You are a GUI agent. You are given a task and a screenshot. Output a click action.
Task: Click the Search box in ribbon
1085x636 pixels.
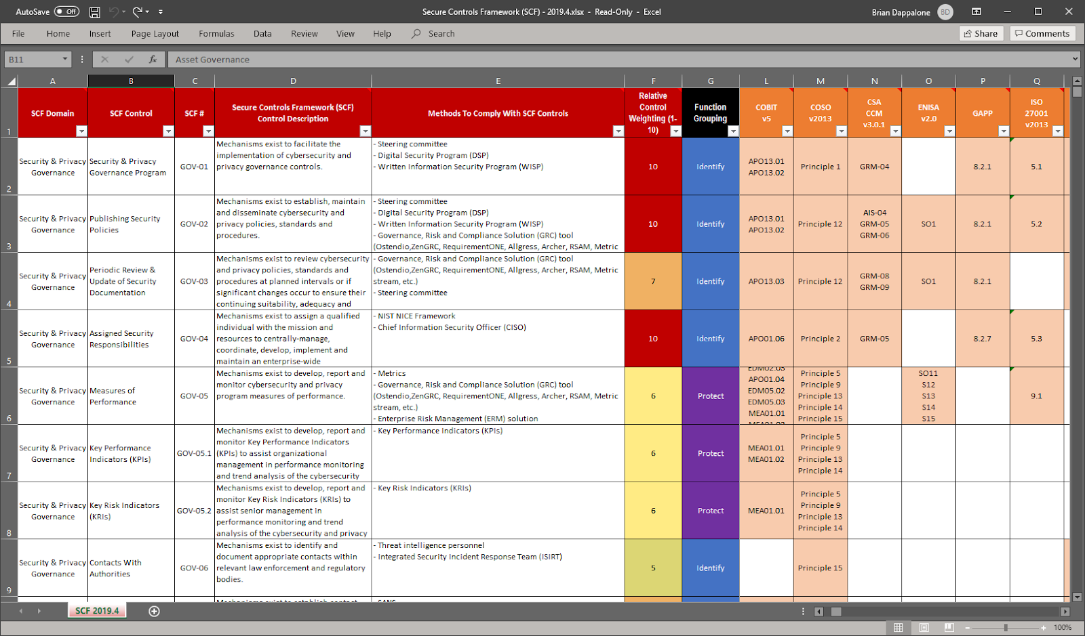[x=433, y=33]
